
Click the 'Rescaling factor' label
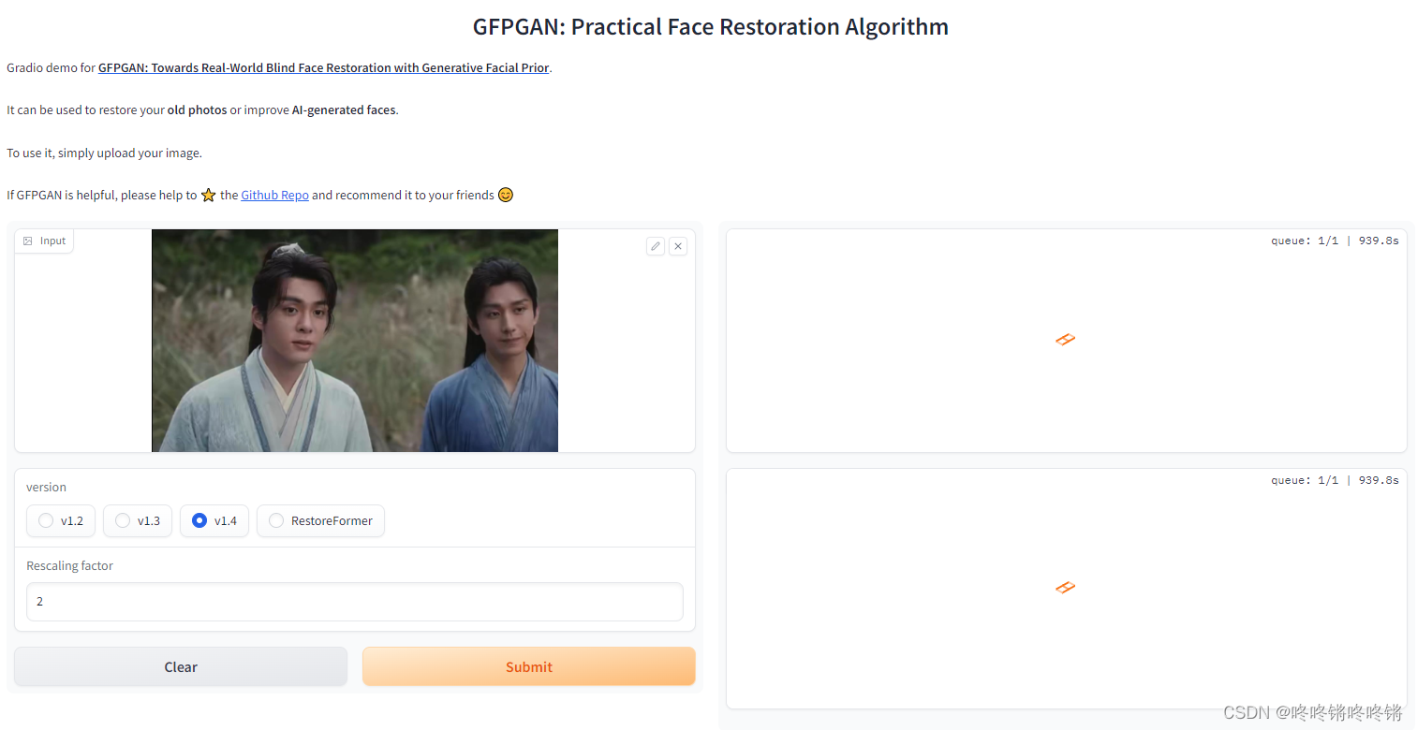click(x=69, y=565)
